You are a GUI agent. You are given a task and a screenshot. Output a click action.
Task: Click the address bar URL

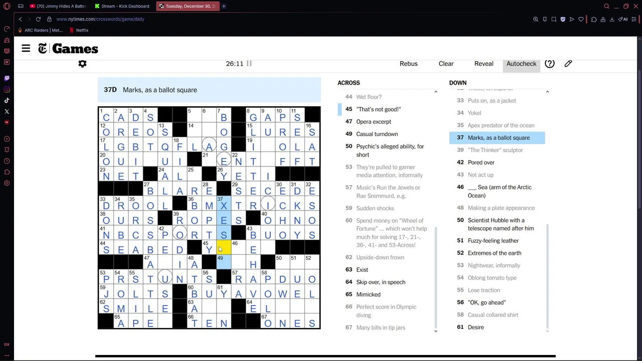pos(100,19)
